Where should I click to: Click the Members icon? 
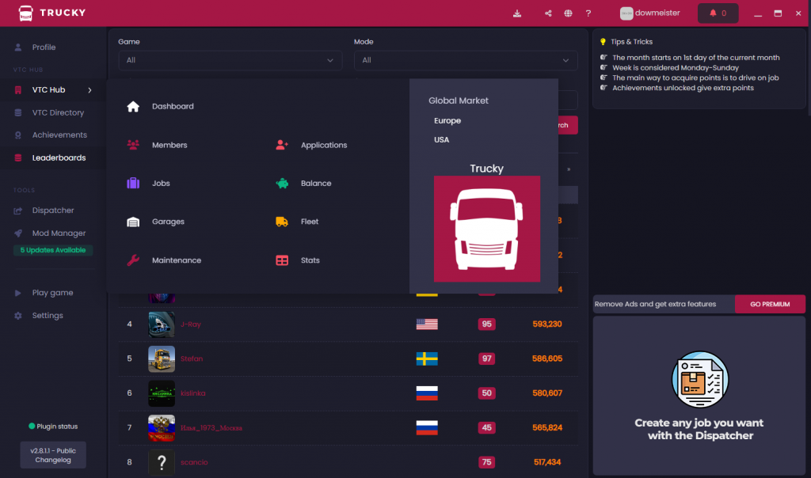(133, 145)
